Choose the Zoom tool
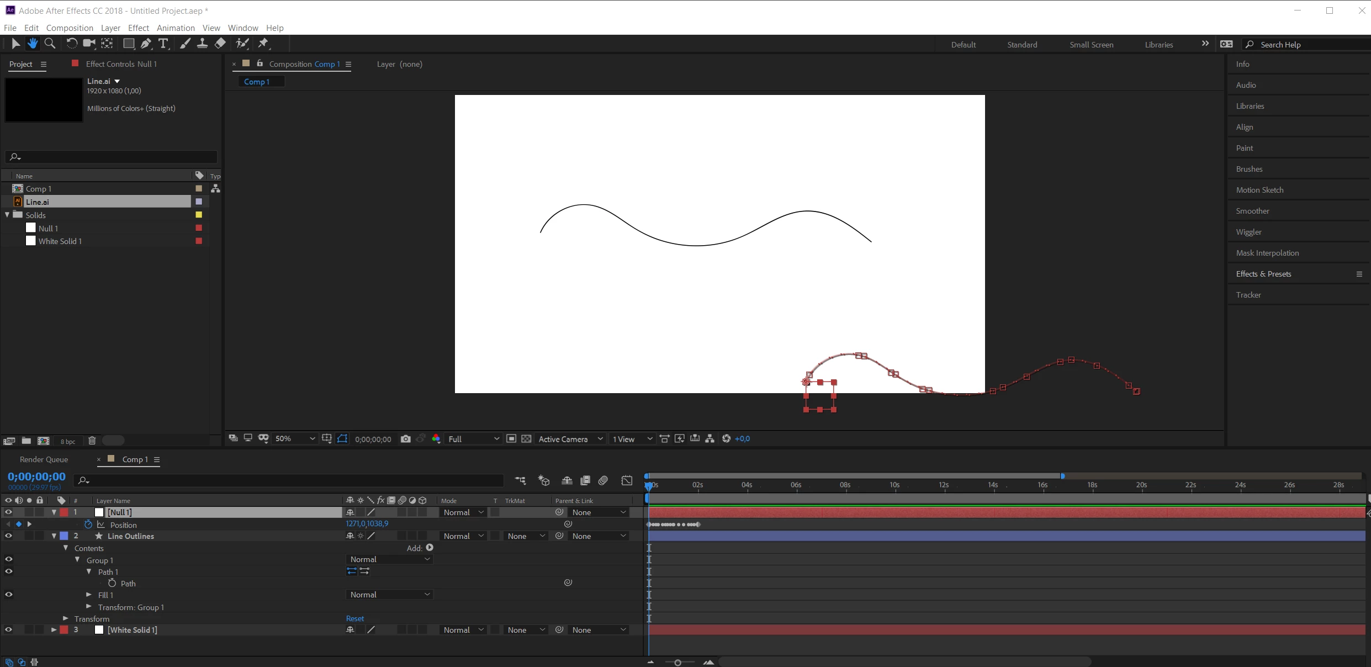The height and width of the screenshot is (667, 1371). [50, 44]
